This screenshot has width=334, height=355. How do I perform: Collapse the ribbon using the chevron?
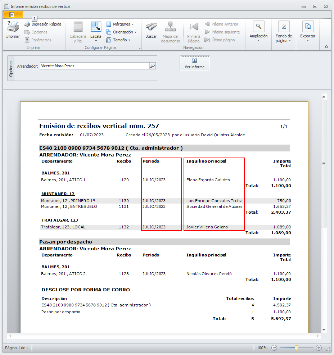tap(326, 47)
